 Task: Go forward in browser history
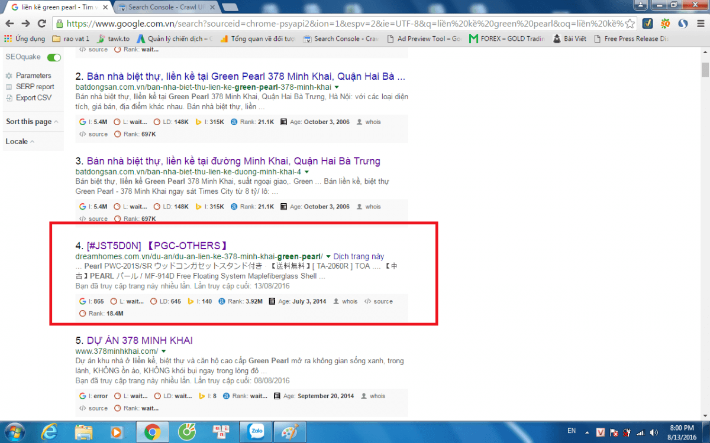(25, 24)
